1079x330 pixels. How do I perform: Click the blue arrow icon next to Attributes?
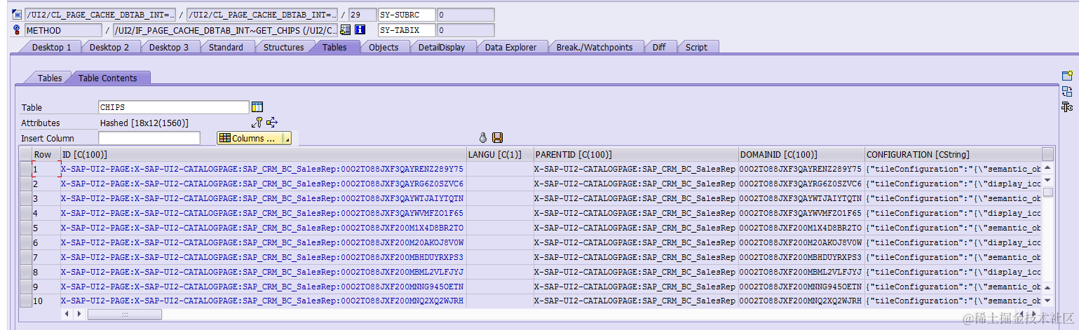[x=272, y=123]
